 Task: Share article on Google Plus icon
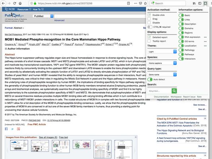18,129
